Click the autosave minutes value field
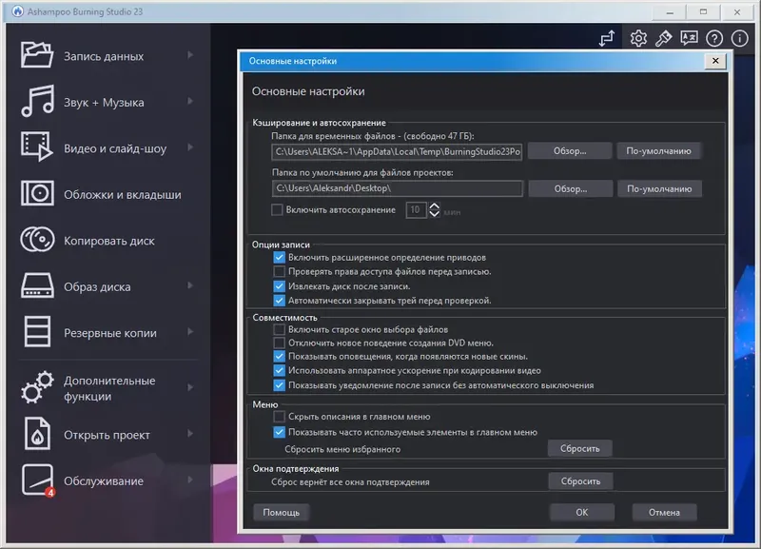Screen dimensions: 761x549 coord(416,209)
